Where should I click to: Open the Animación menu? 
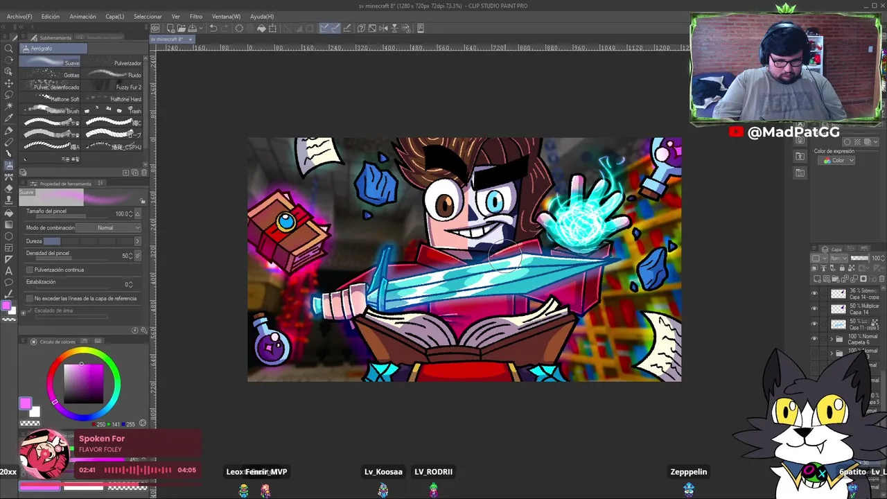(82, 16)
